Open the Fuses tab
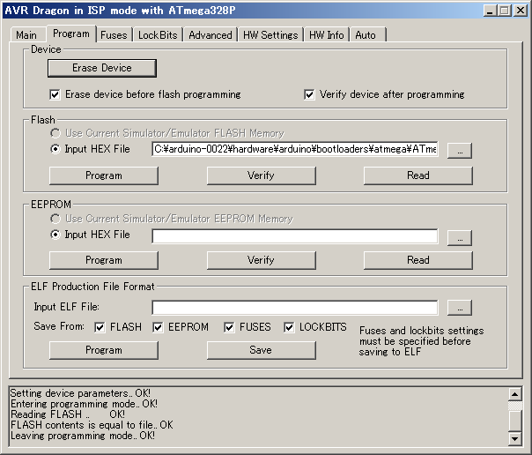The height and width of the screenshot is (455, 532). tap(114, 35)
